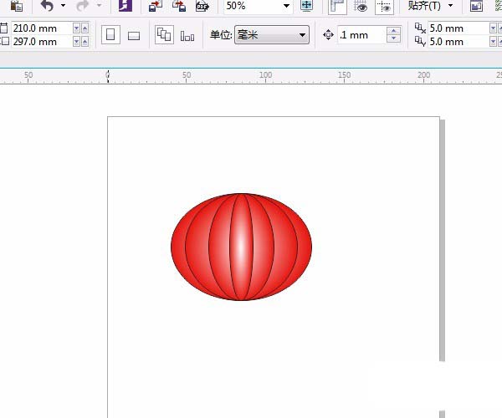Click the nudge distance icon
This screenshot has width=502, height=418.
(328, 34)
